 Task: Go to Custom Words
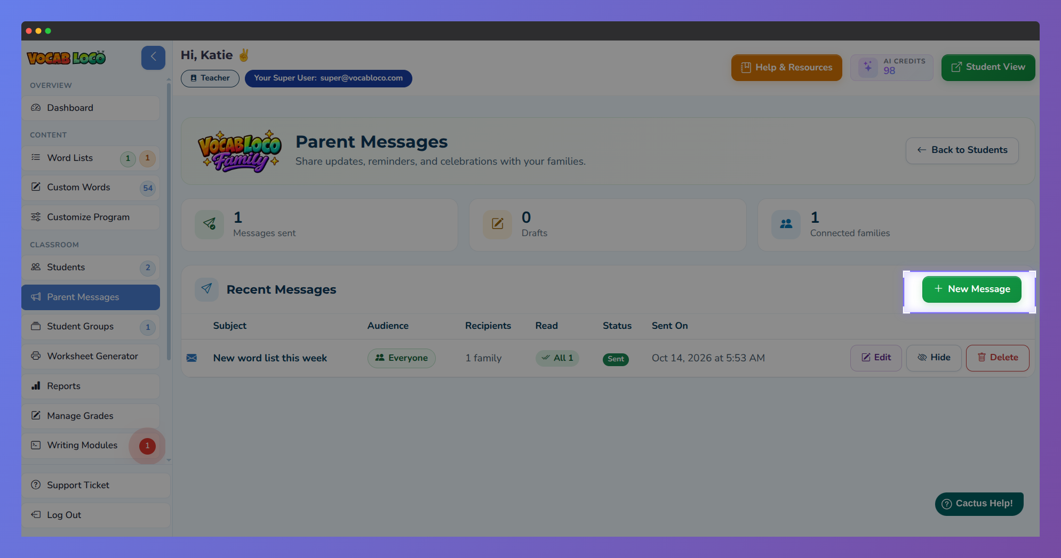(91, 188)
